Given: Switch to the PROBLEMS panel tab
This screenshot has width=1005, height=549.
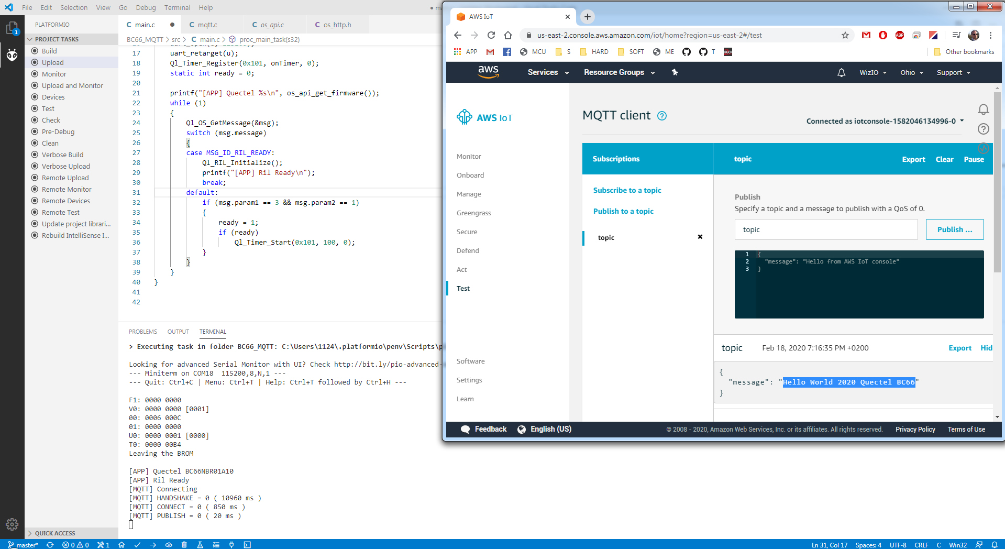Looking at the screenshot, I should point(143,332).
